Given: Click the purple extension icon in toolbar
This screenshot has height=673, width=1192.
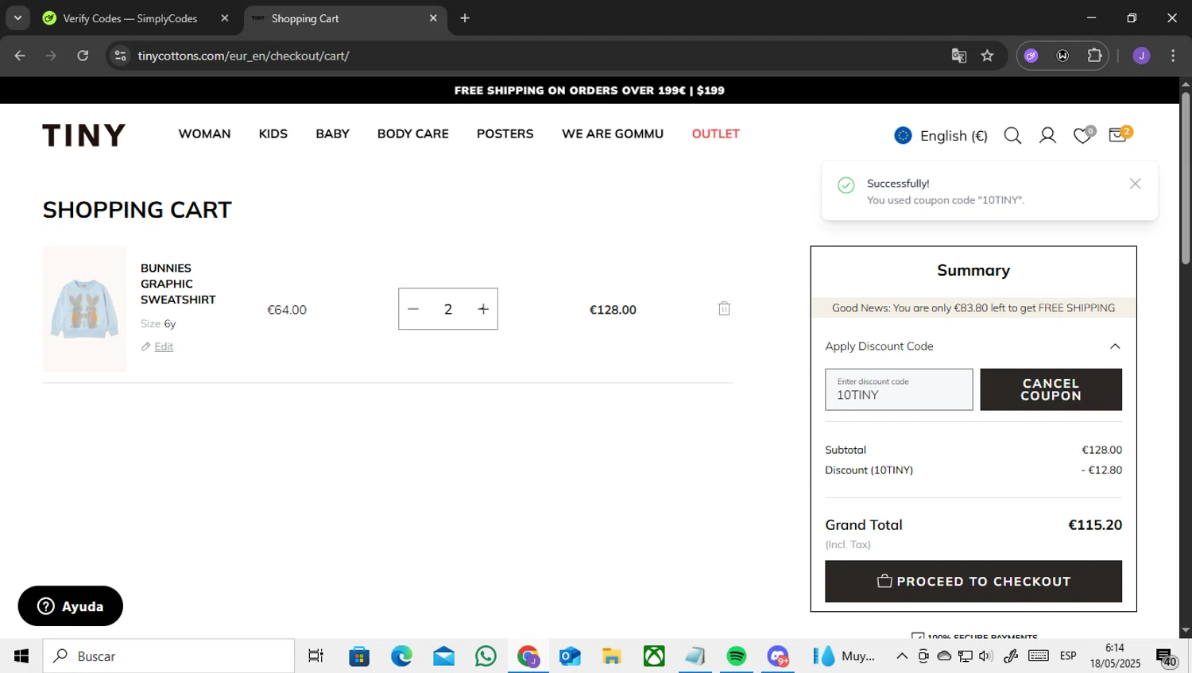Looking at the screenshot, I should coord(1031,56).
